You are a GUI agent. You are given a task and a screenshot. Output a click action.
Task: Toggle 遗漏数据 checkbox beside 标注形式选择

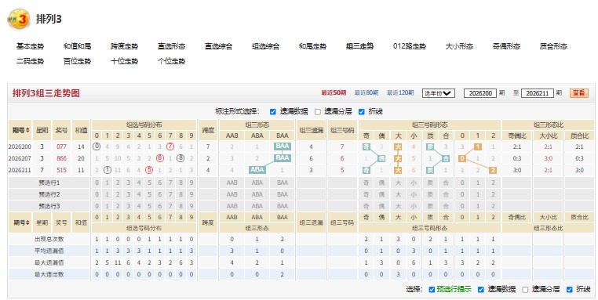coord(272,112)
